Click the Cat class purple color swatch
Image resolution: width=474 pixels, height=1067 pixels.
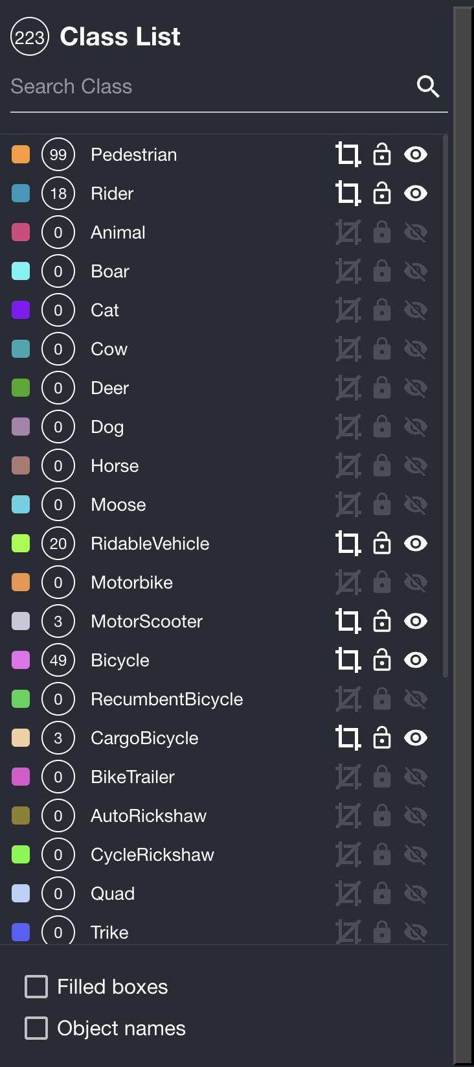click(21, 311)
